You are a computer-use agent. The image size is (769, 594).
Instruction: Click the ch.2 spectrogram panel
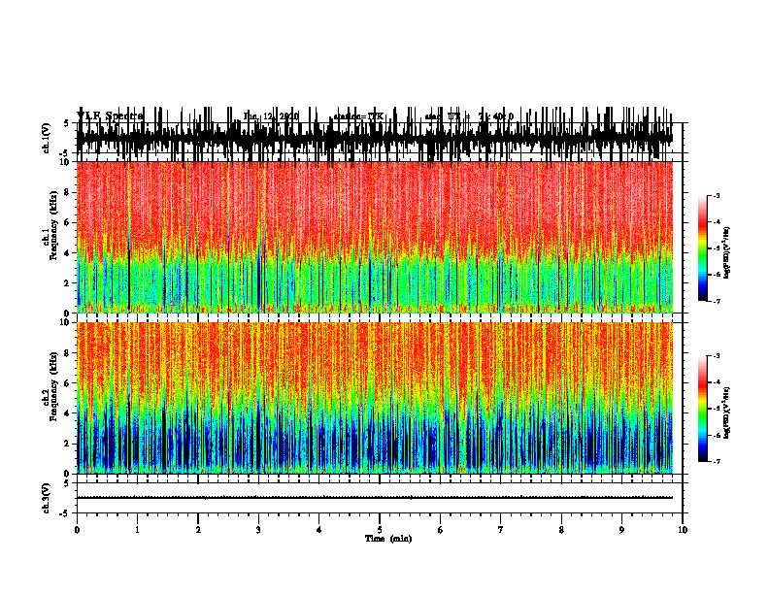375,398
